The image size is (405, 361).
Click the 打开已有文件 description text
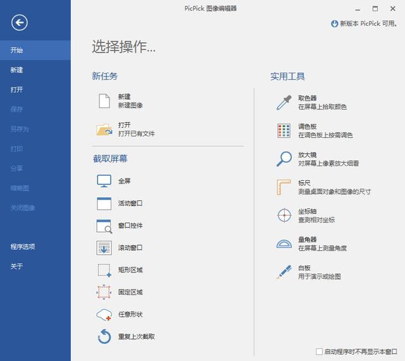pyautogui.click(x=137, y=133)
